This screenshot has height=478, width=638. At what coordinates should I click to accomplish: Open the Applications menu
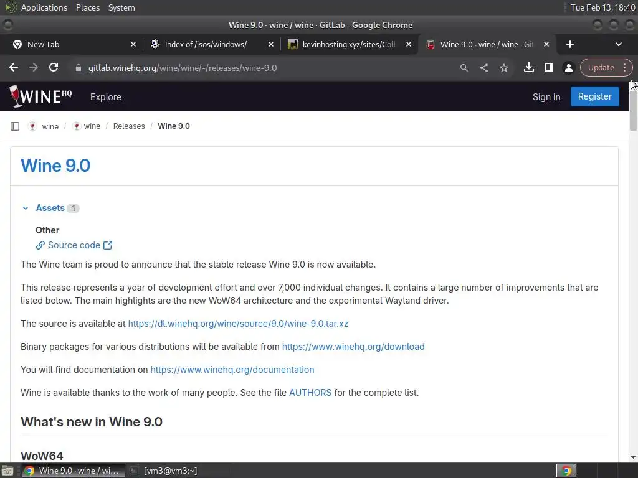44,7
